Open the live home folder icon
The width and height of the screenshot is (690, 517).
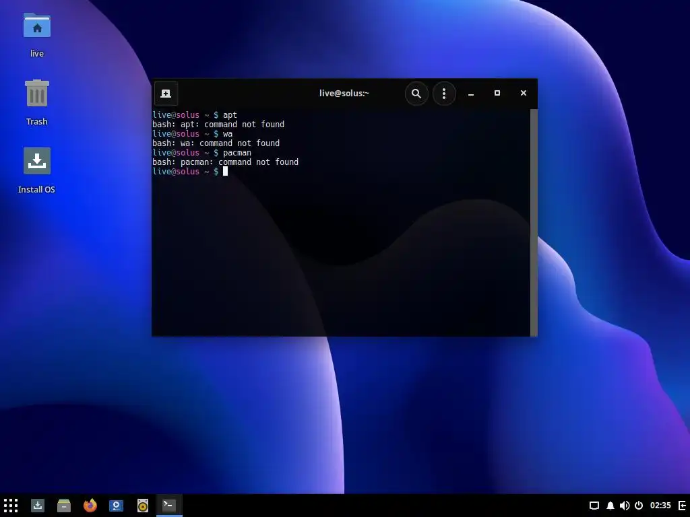click(37, 26)
